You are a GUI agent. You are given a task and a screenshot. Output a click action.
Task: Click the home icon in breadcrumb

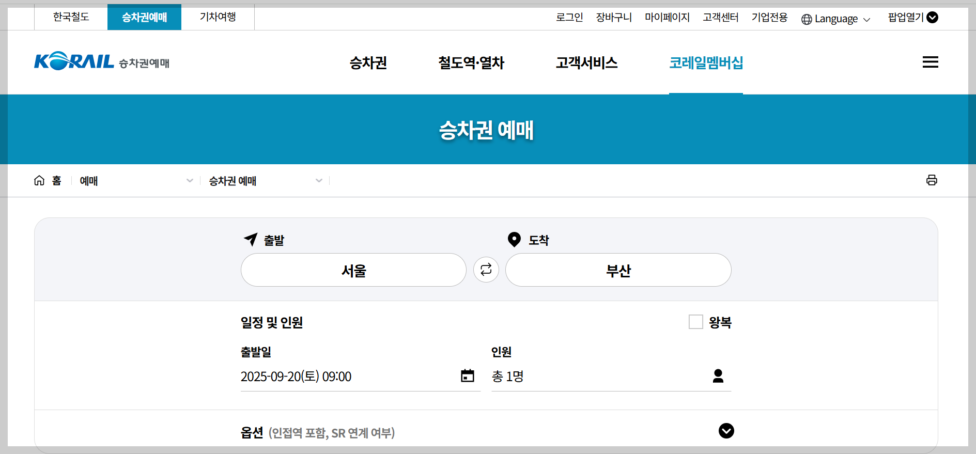point(39,180)
